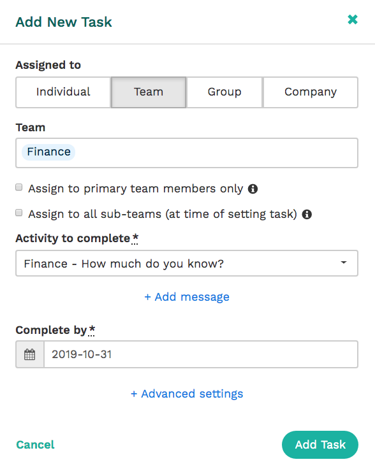Click the Complete by date field
The width and height of the screenshot is (375, 469).
201,354
